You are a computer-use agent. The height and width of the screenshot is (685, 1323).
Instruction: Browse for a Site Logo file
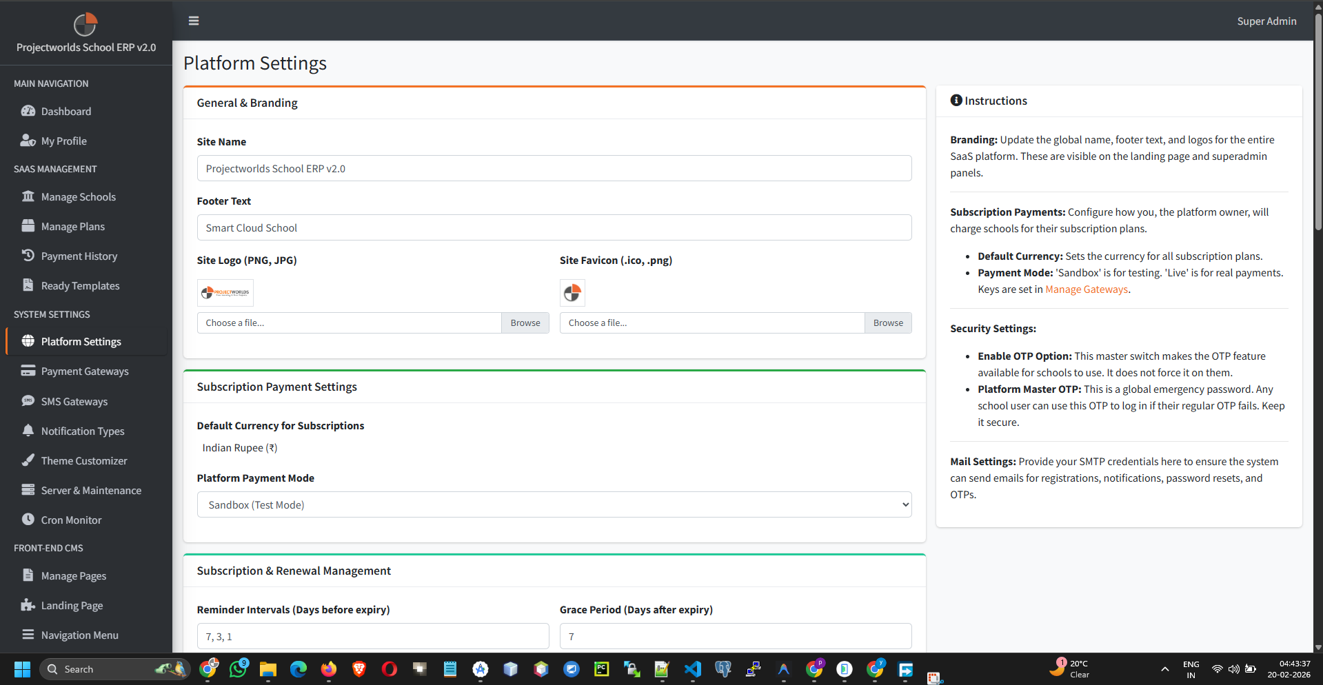coord(525,323)
